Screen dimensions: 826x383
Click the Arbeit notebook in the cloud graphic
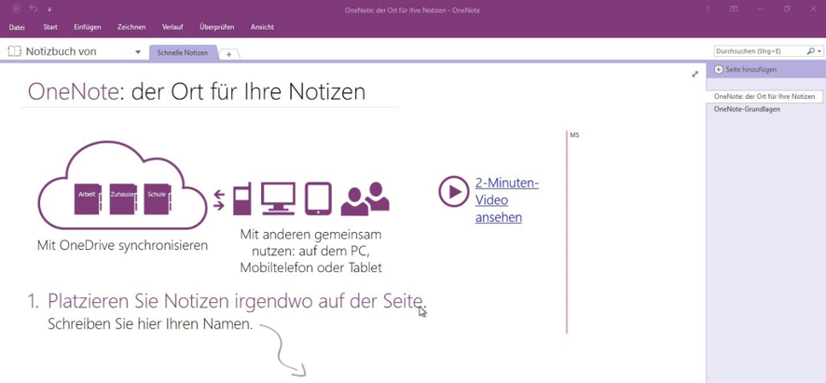click(x=88, y=198)
